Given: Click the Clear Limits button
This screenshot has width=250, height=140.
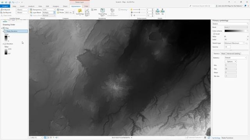Looking at the screenshot, I should (6, 16).
